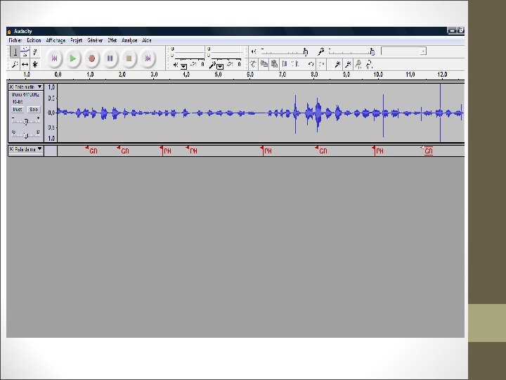Select the Zoom magnifier tool
Viewport: 506px width, 380px height.
[x=15, y=64]
